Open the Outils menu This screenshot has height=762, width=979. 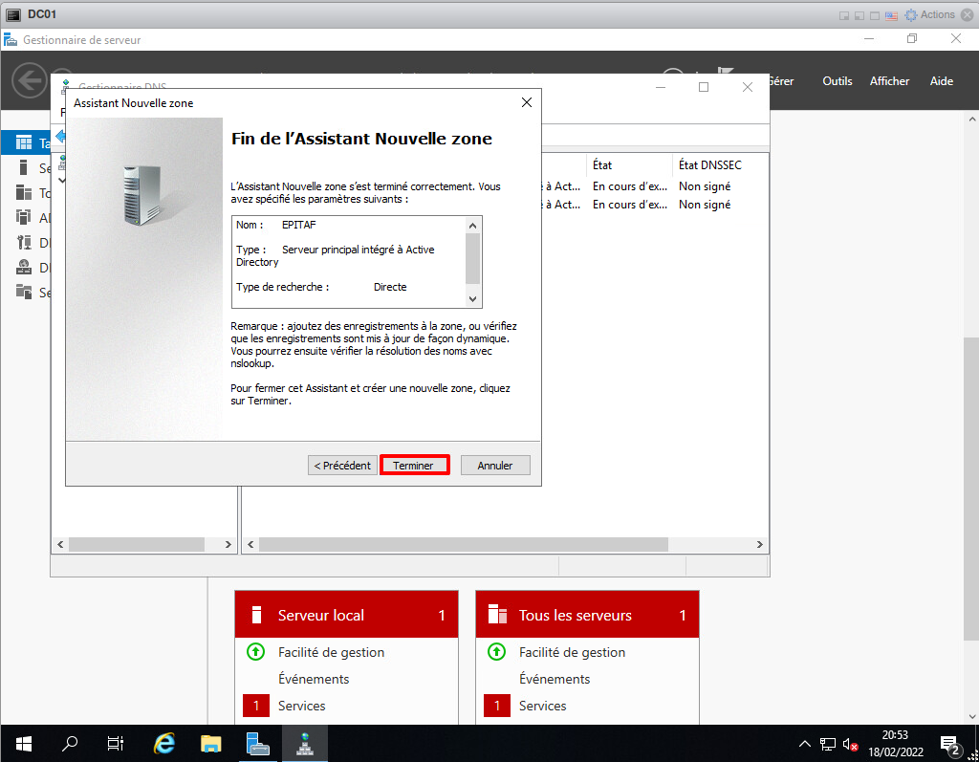[x=837, y=81]
